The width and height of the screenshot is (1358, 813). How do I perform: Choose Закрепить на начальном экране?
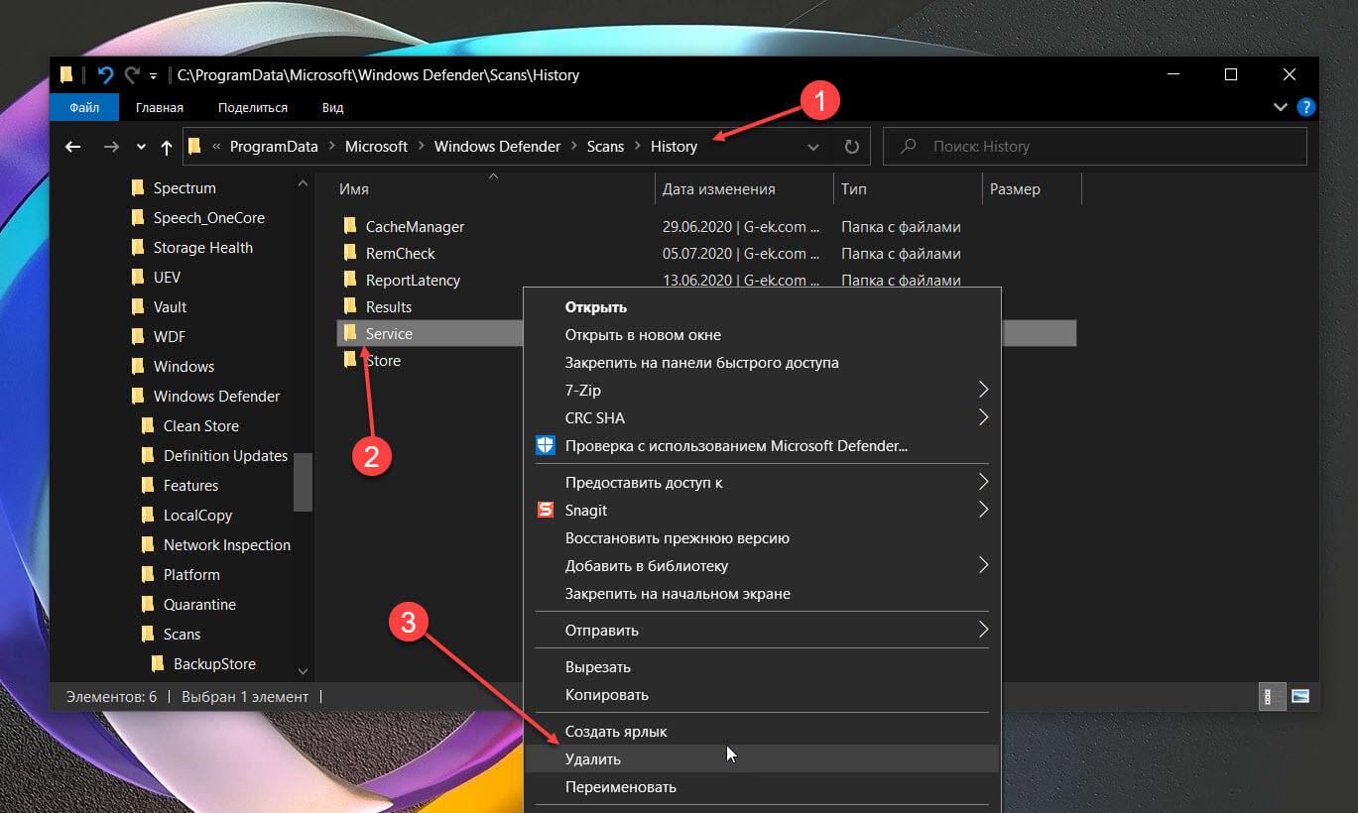tap(762, 594)
